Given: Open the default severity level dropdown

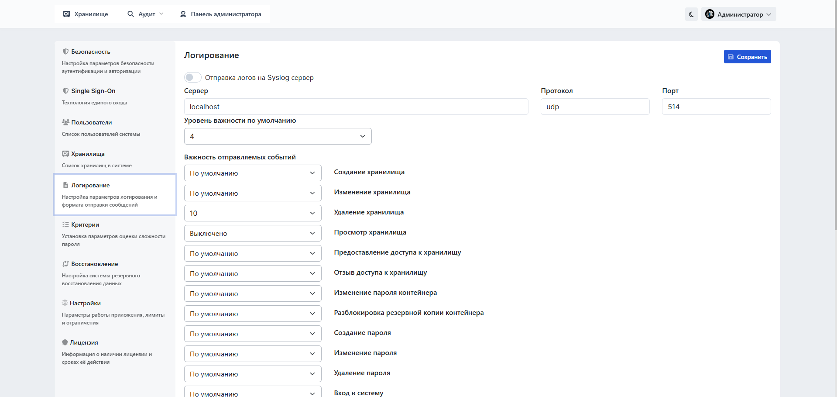Looking at the screenshot, I should 278,136.
